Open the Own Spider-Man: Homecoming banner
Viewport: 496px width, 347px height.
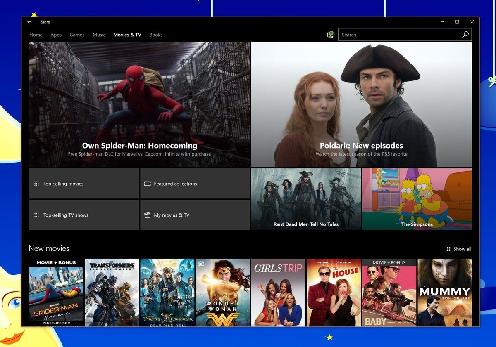pos(139,104)
